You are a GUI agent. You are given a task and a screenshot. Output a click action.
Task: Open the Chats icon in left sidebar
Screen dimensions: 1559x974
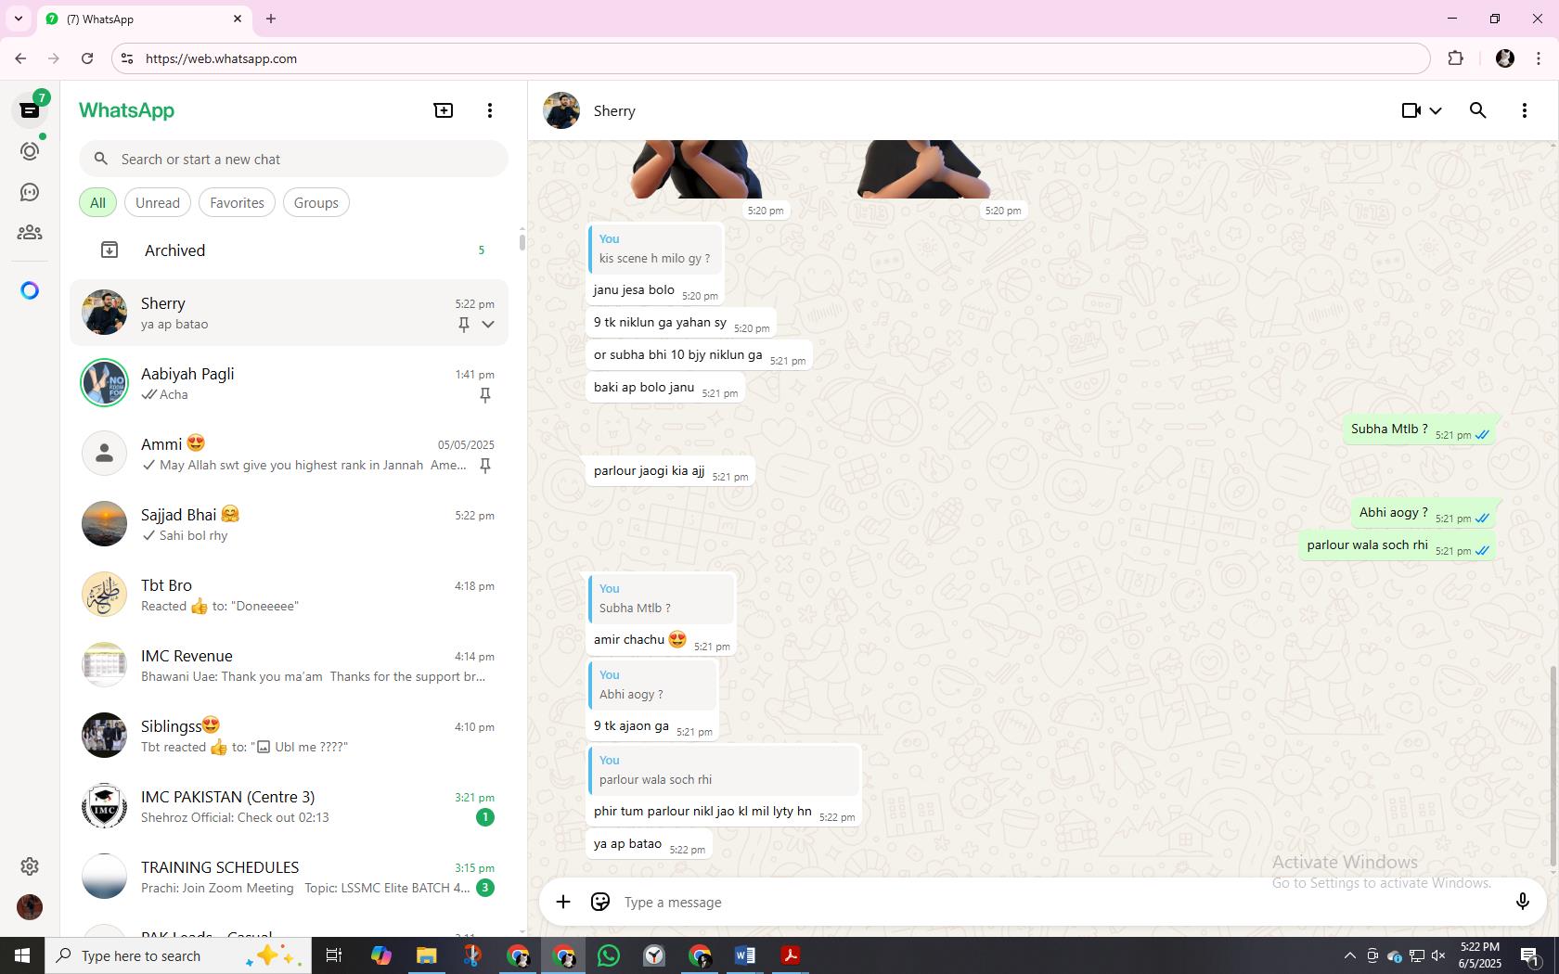pyautogui.click(x=30, y=110)
